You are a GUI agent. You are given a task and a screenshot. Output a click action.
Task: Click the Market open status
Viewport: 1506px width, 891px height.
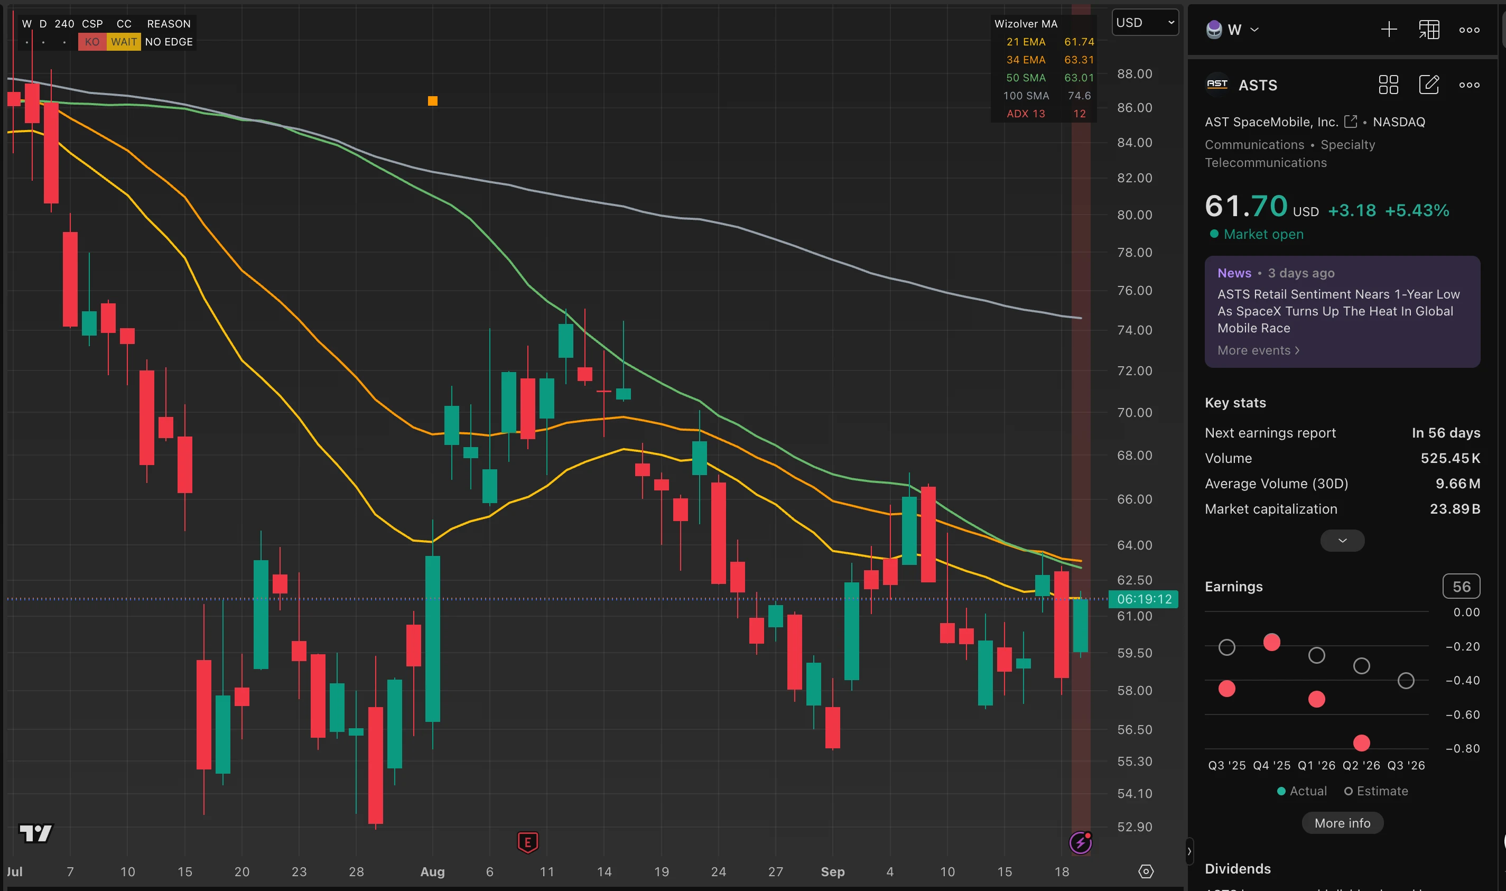tap(1256, 234)
